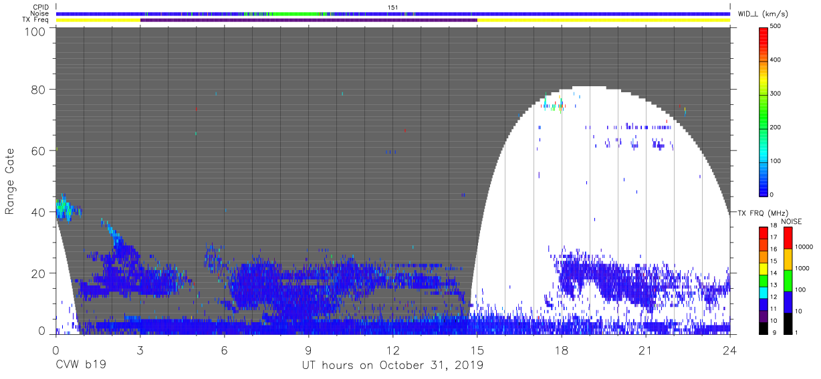Click the CPID value 151
821x379 pixels.
(392, 7)
